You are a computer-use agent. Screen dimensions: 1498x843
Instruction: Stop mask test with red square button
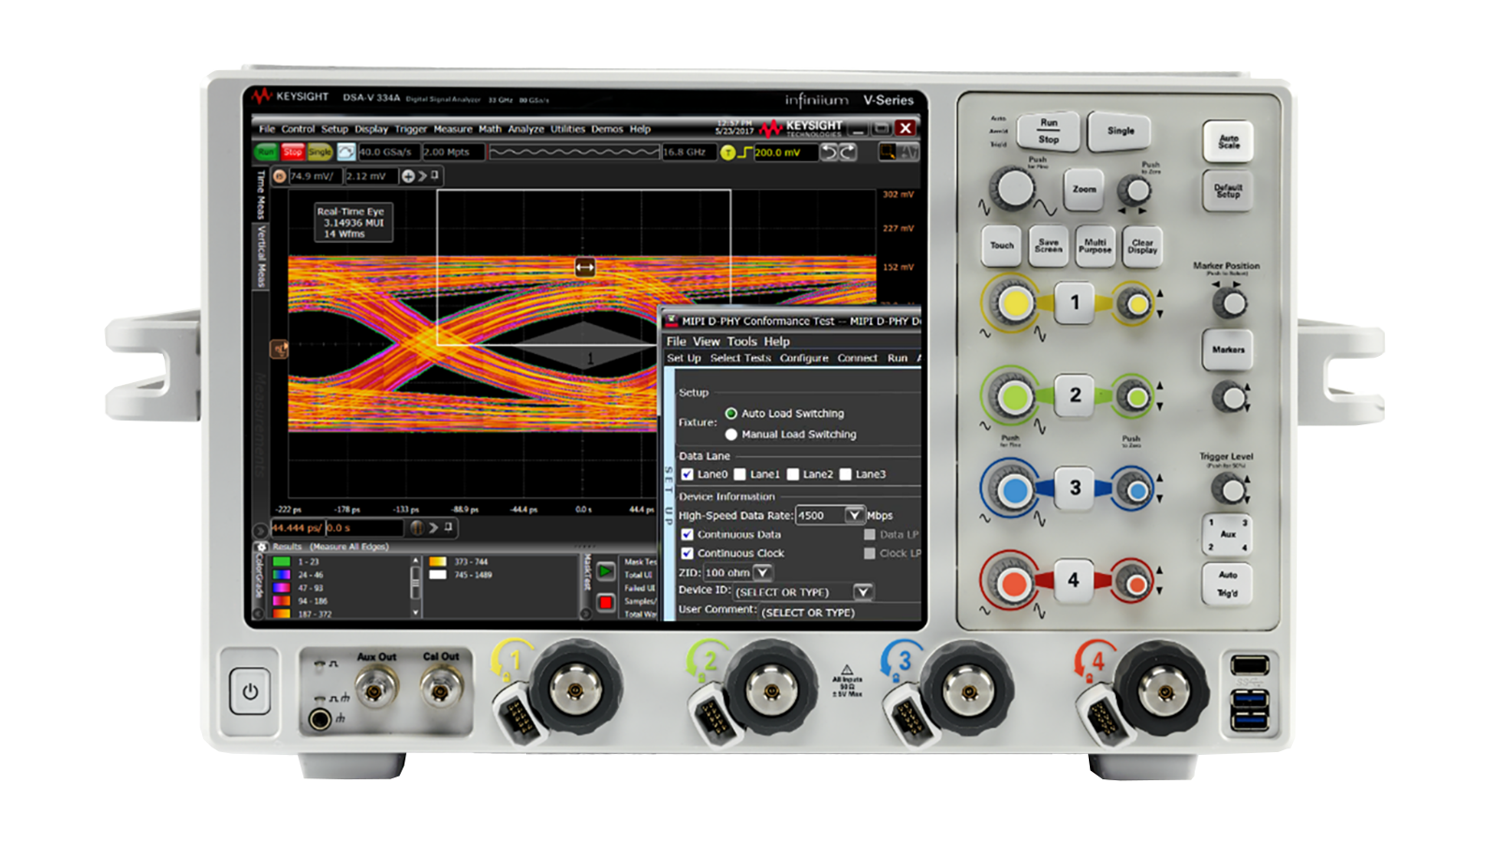[x=606, y=602]
